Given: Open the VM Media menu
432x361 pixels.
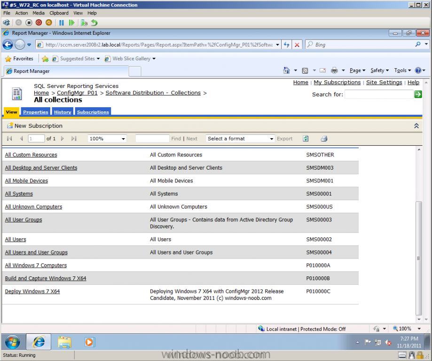Looking at the screenshot, I should pyautogui.click(x=38, y=13).
